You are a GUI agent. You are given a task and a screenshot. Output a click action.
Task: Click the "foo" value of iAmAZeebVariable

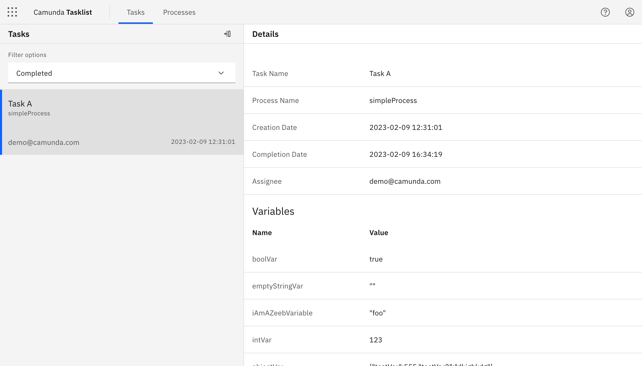[377, 313]
